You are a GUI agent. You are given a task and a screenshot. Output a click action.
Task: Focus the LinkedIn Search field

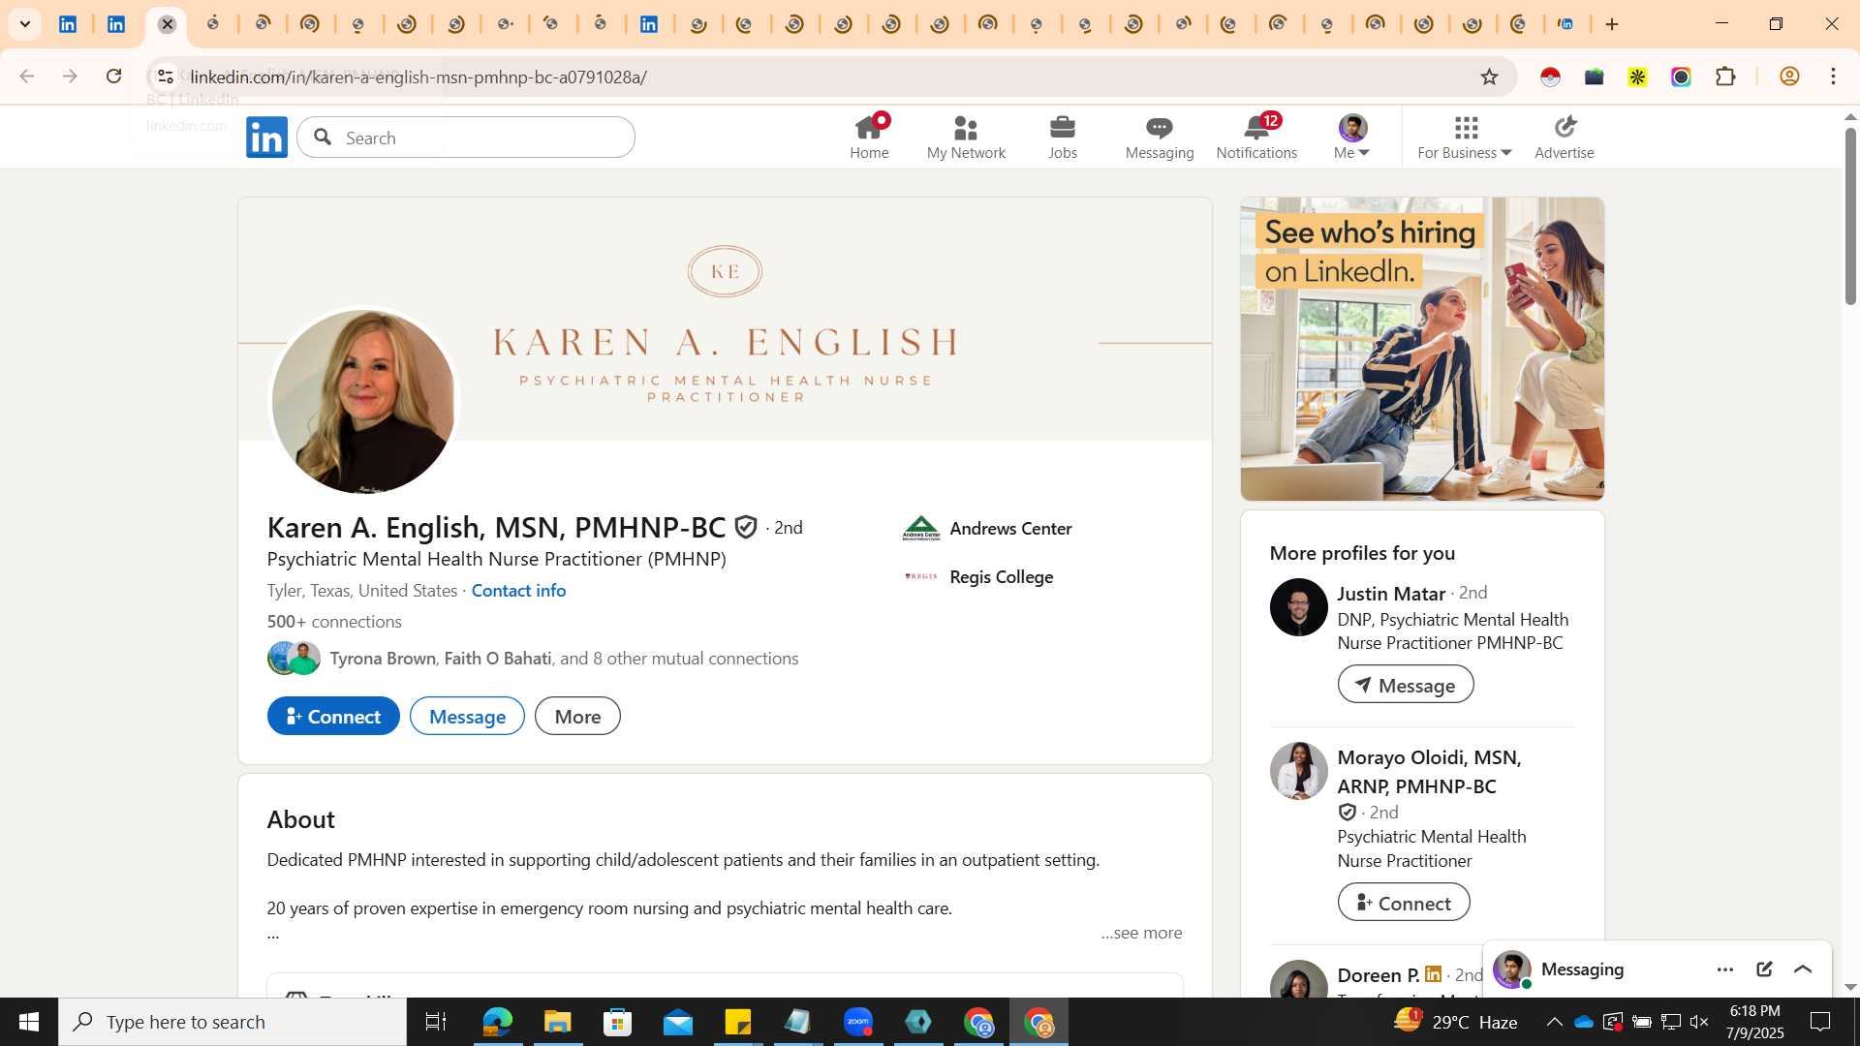tap(466, 138)
